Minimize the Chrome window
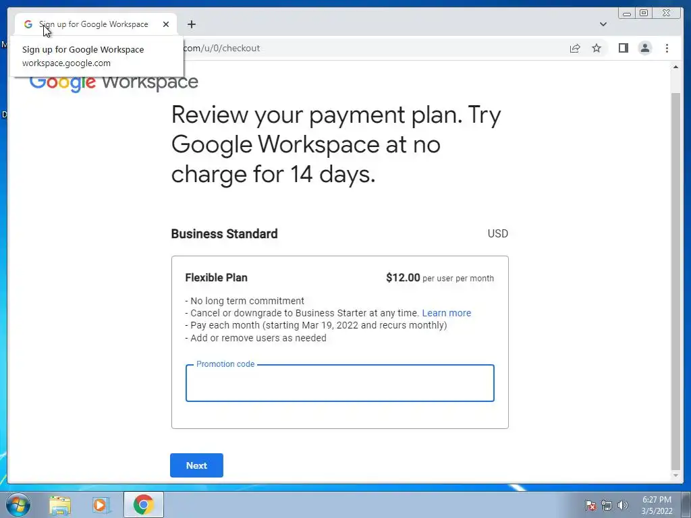Image resolution: width=691 pixels, height=518 pixels. (x=627, y=13)
